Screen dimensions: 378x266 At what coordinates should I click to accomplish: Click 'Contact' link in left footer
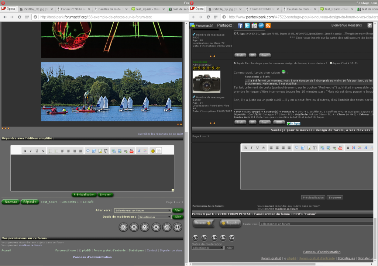click(152, 251)
